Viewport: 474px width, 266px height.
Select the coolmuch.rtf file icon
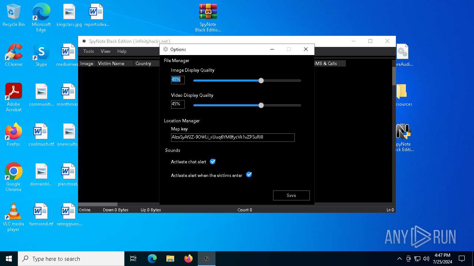coord(41,135)
